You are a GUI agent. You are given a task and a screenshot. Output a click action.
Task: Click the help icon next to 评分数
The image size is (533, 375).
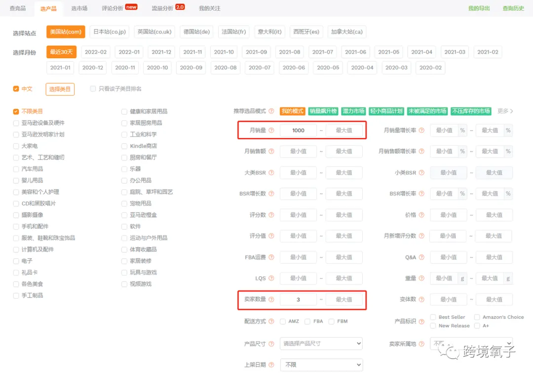pos(271,215)
